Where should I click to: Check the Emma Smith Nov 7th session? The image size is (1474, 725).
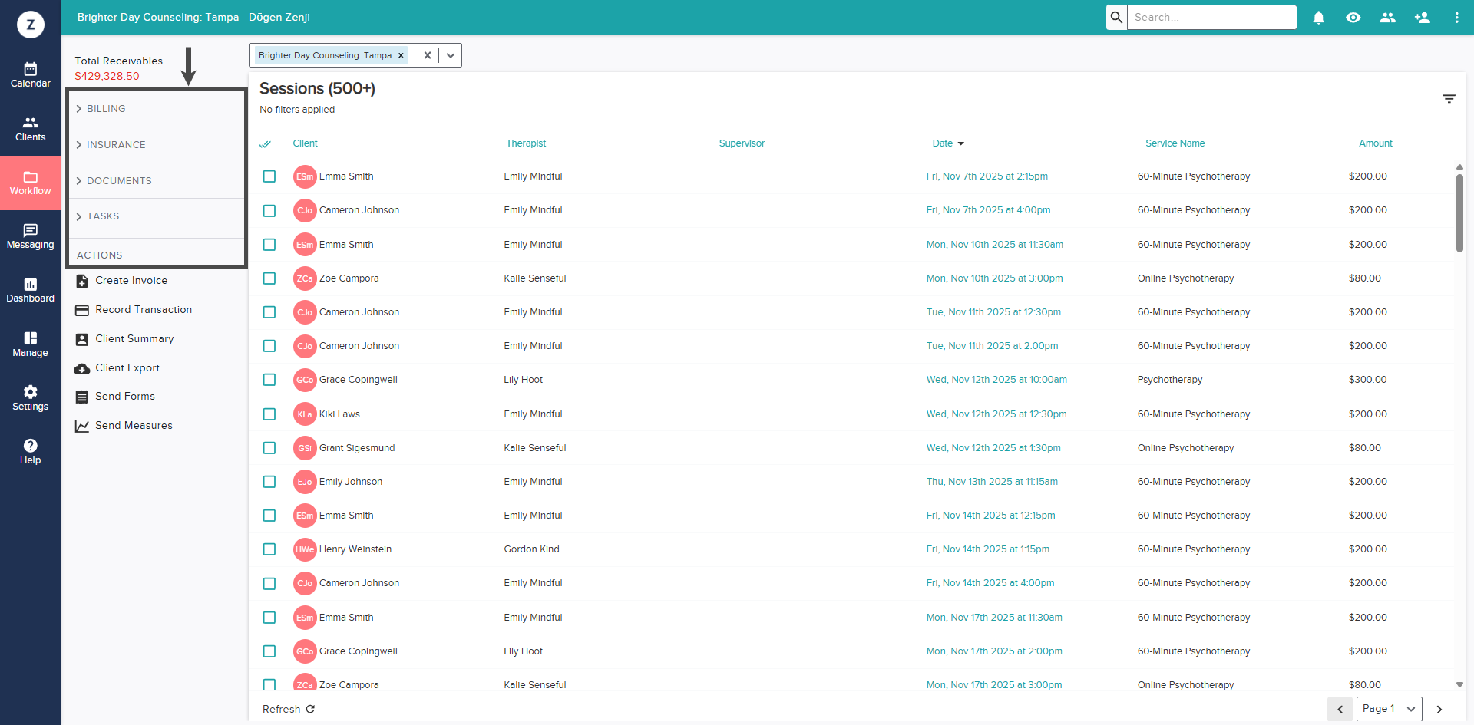click(269, 176)
